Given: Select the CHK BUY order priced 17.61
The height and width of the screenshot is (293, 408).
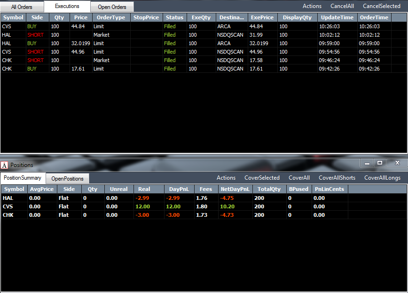Looking at the screenshot, I should (x=204, y=69).
